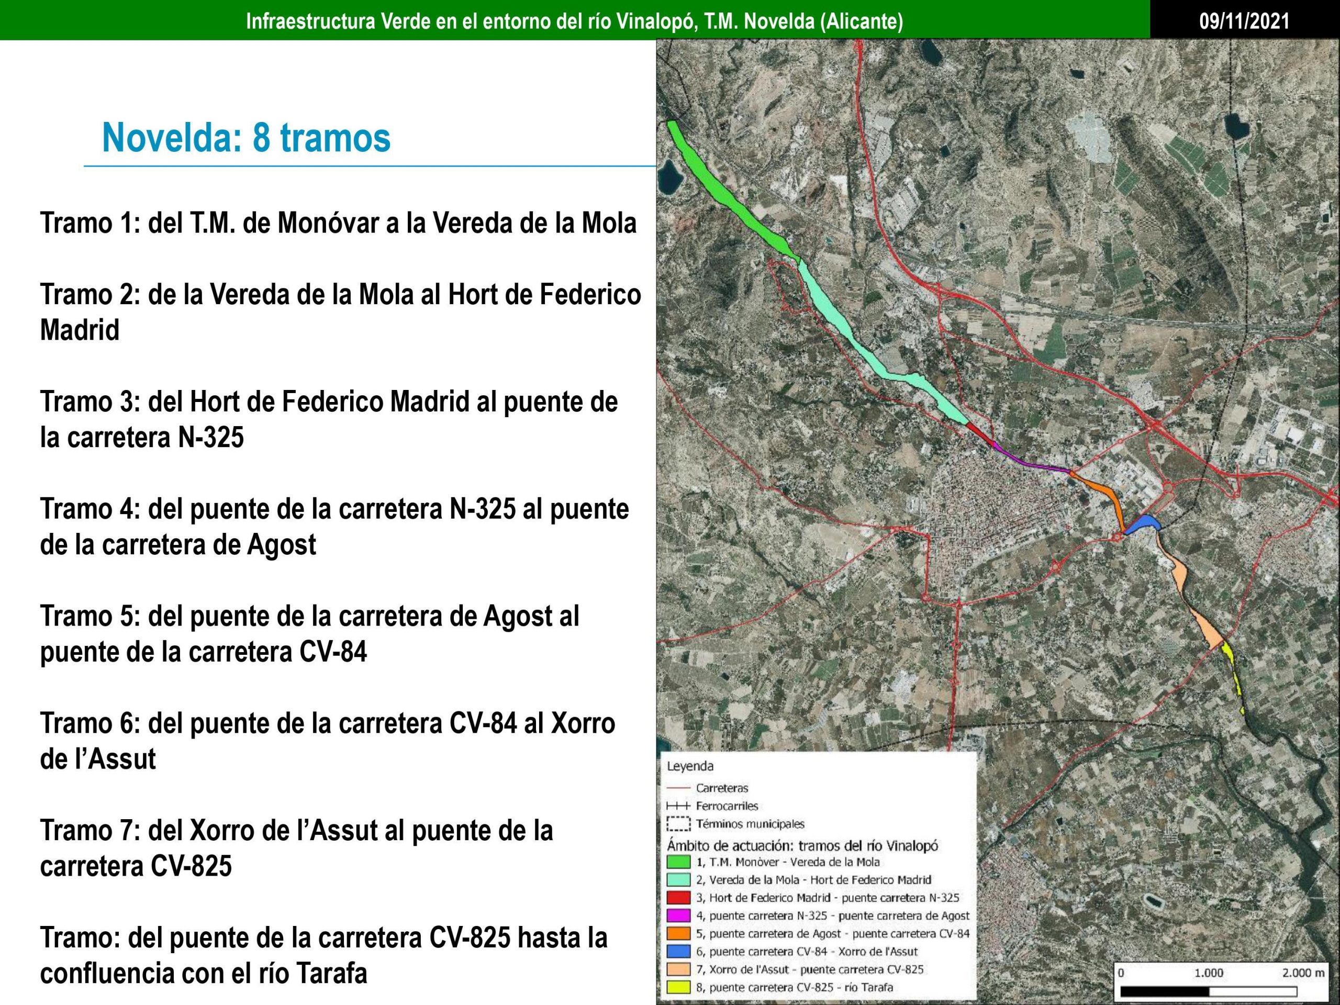1340x1005 pixels.
Task: Click the Carreteras red line symbol in legend
Action: [678, 788]
